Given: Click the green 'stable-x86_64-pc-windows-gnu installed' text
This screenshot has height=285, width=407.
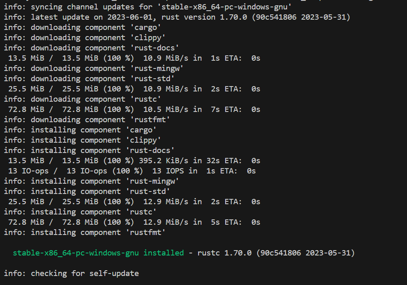Looking at the screenshot, I should tap(98, 253).
